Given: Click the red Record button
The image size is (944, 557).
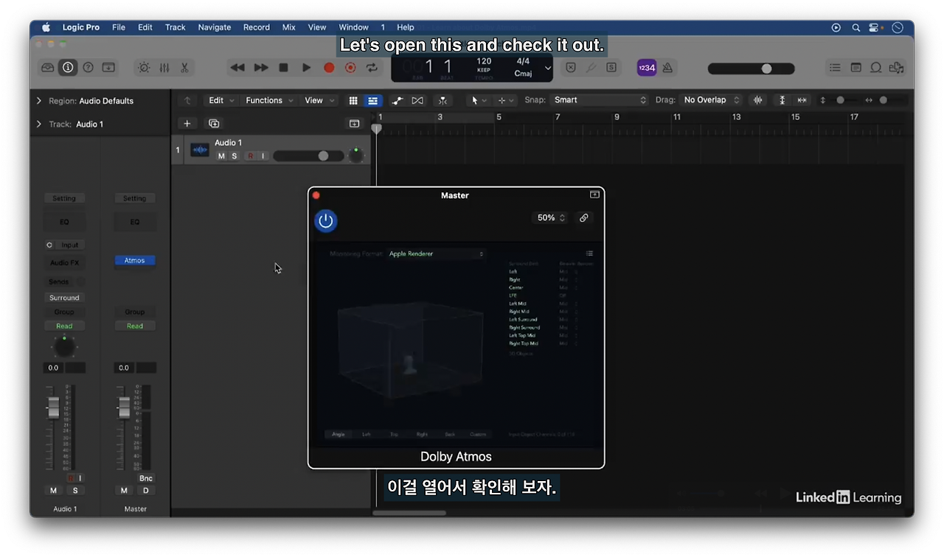Looking at the screenshot, I should [329, 68].
